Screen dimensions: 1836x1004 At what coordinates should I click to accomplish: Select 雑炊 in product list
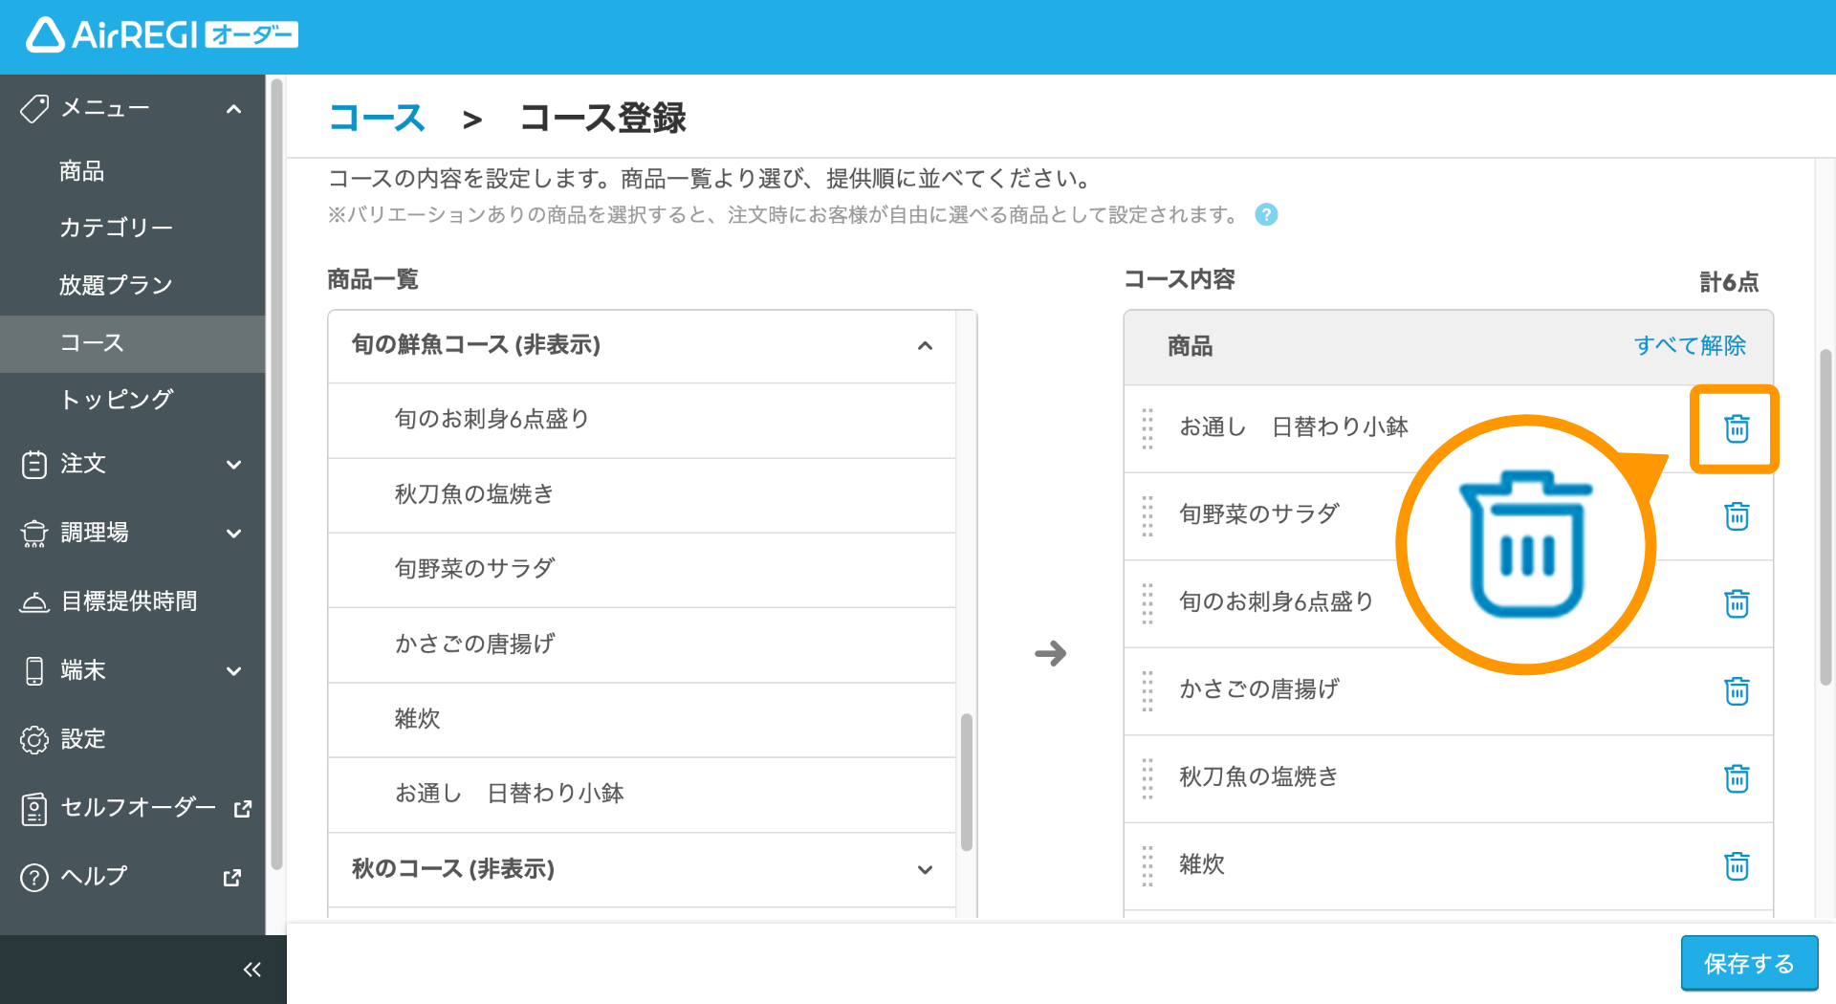pyautogui.click(x=642, y=720)
